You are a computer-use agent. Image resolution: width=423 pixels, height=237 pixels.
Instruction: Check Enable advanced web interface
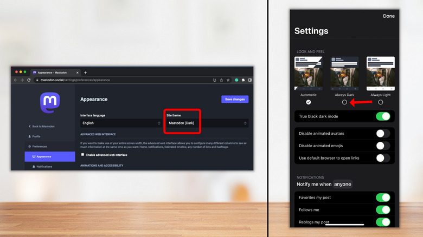(82, 155)
